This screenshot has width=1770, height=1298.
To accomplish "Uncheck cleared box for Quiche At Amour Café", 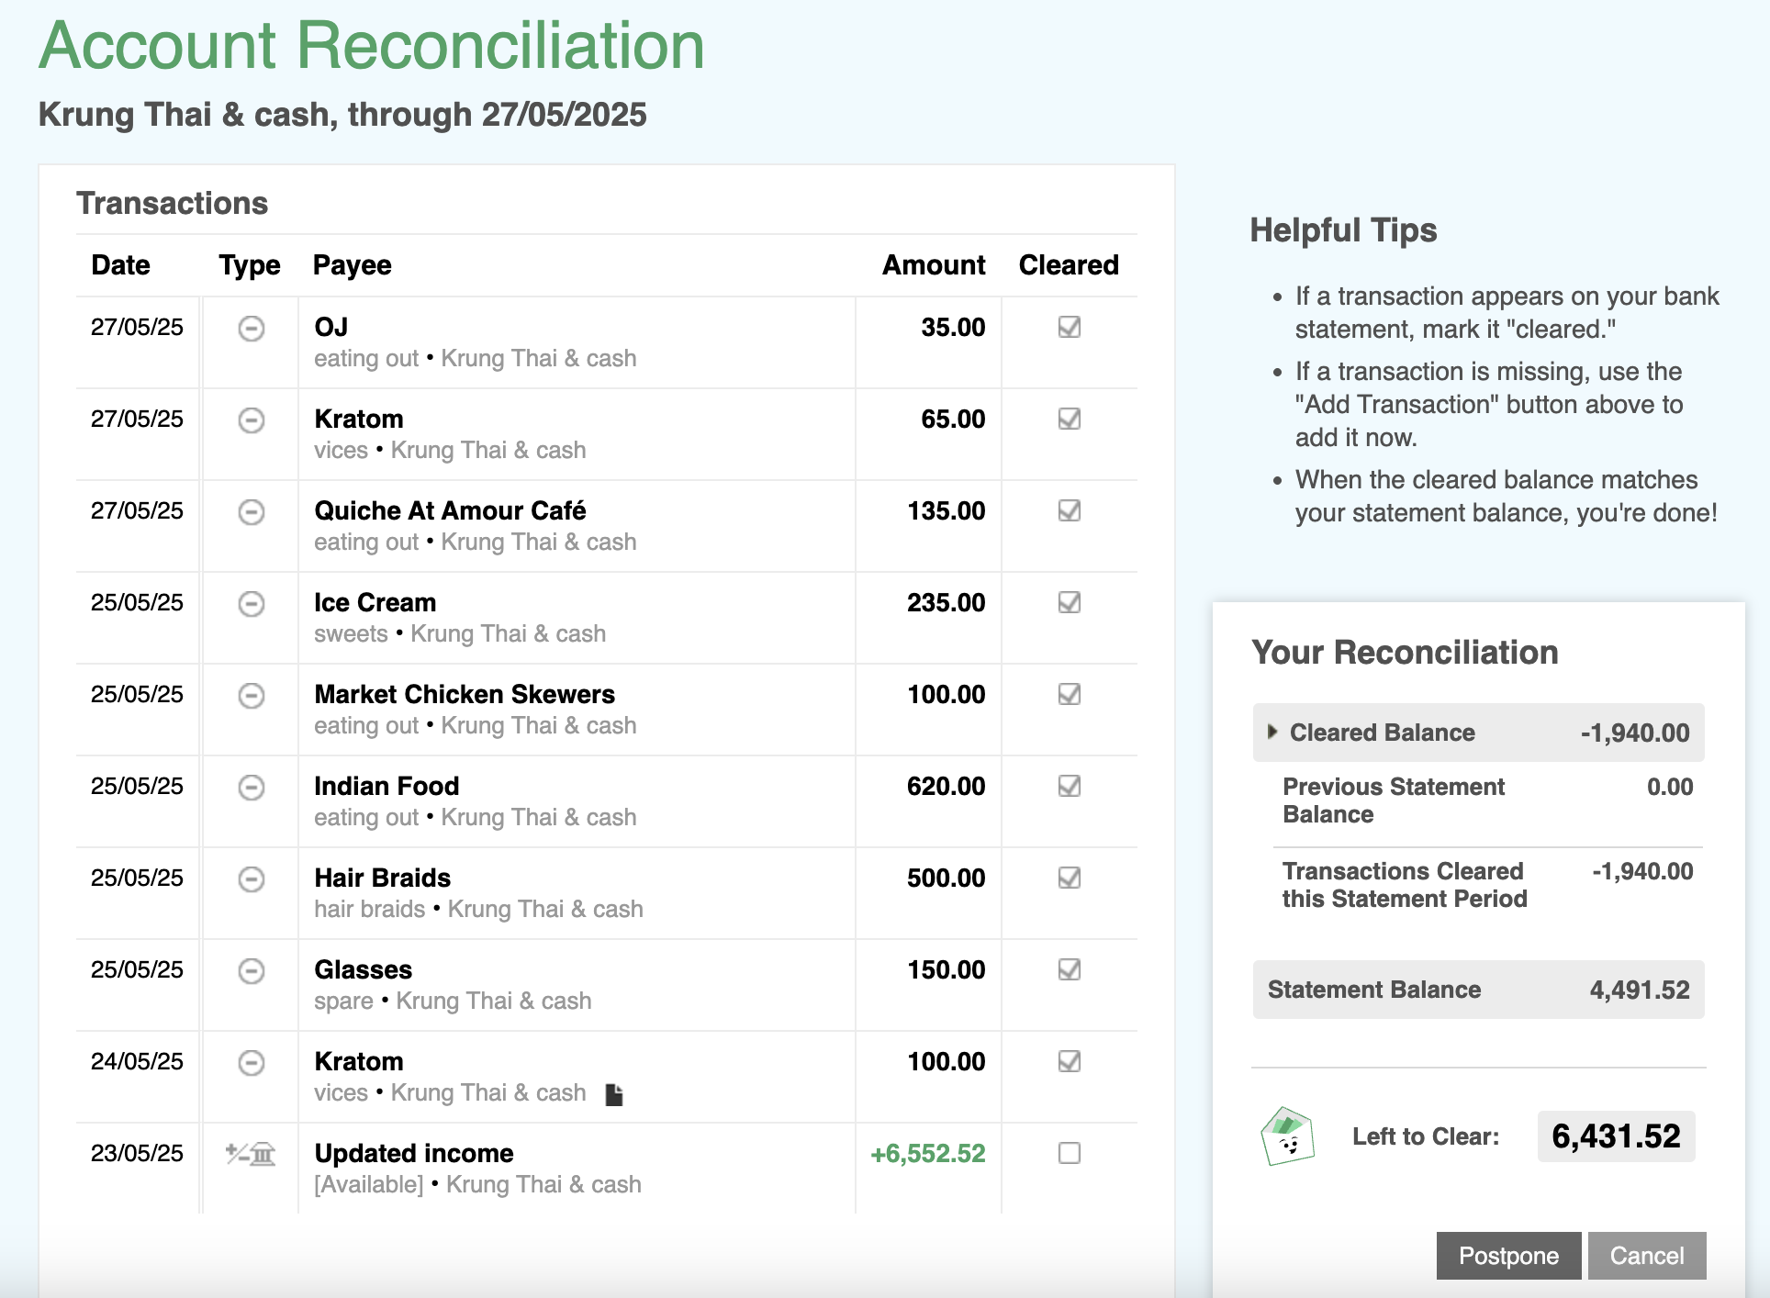I will [x=1069, y=510].
